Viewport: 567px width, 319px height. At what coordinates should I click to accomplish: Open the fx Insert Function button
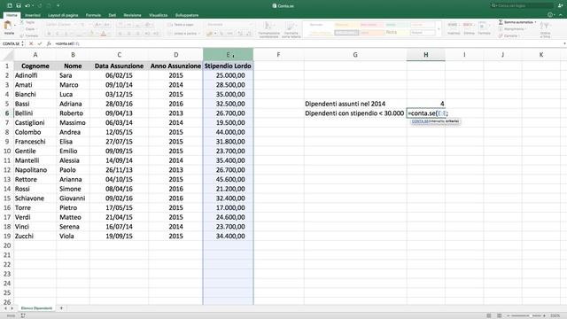(49, 43)
